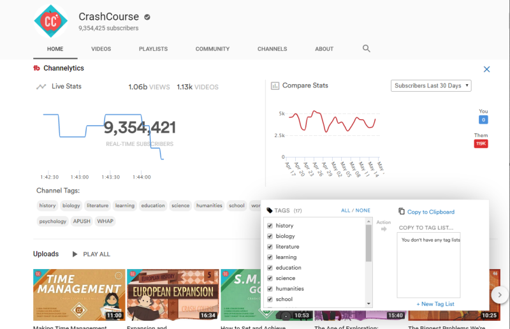The width and height of the screenshot is (510, 329).
Task: Click the APUSH channel tag chip
Action: (82, 221)
